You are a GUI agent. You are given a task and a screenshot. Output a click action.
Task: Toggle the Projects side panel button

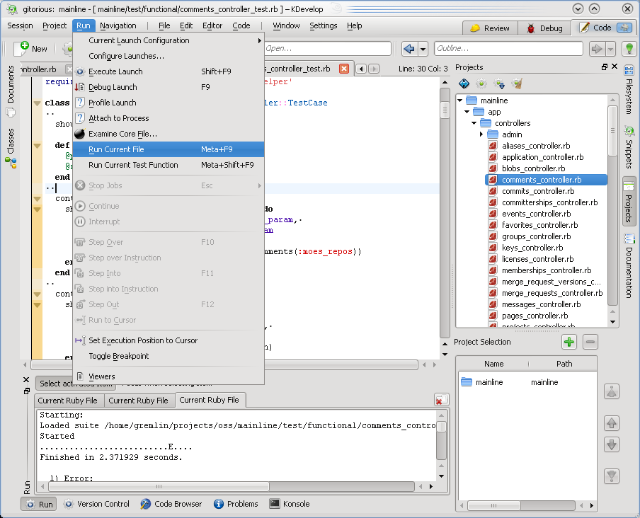(629, 201)
